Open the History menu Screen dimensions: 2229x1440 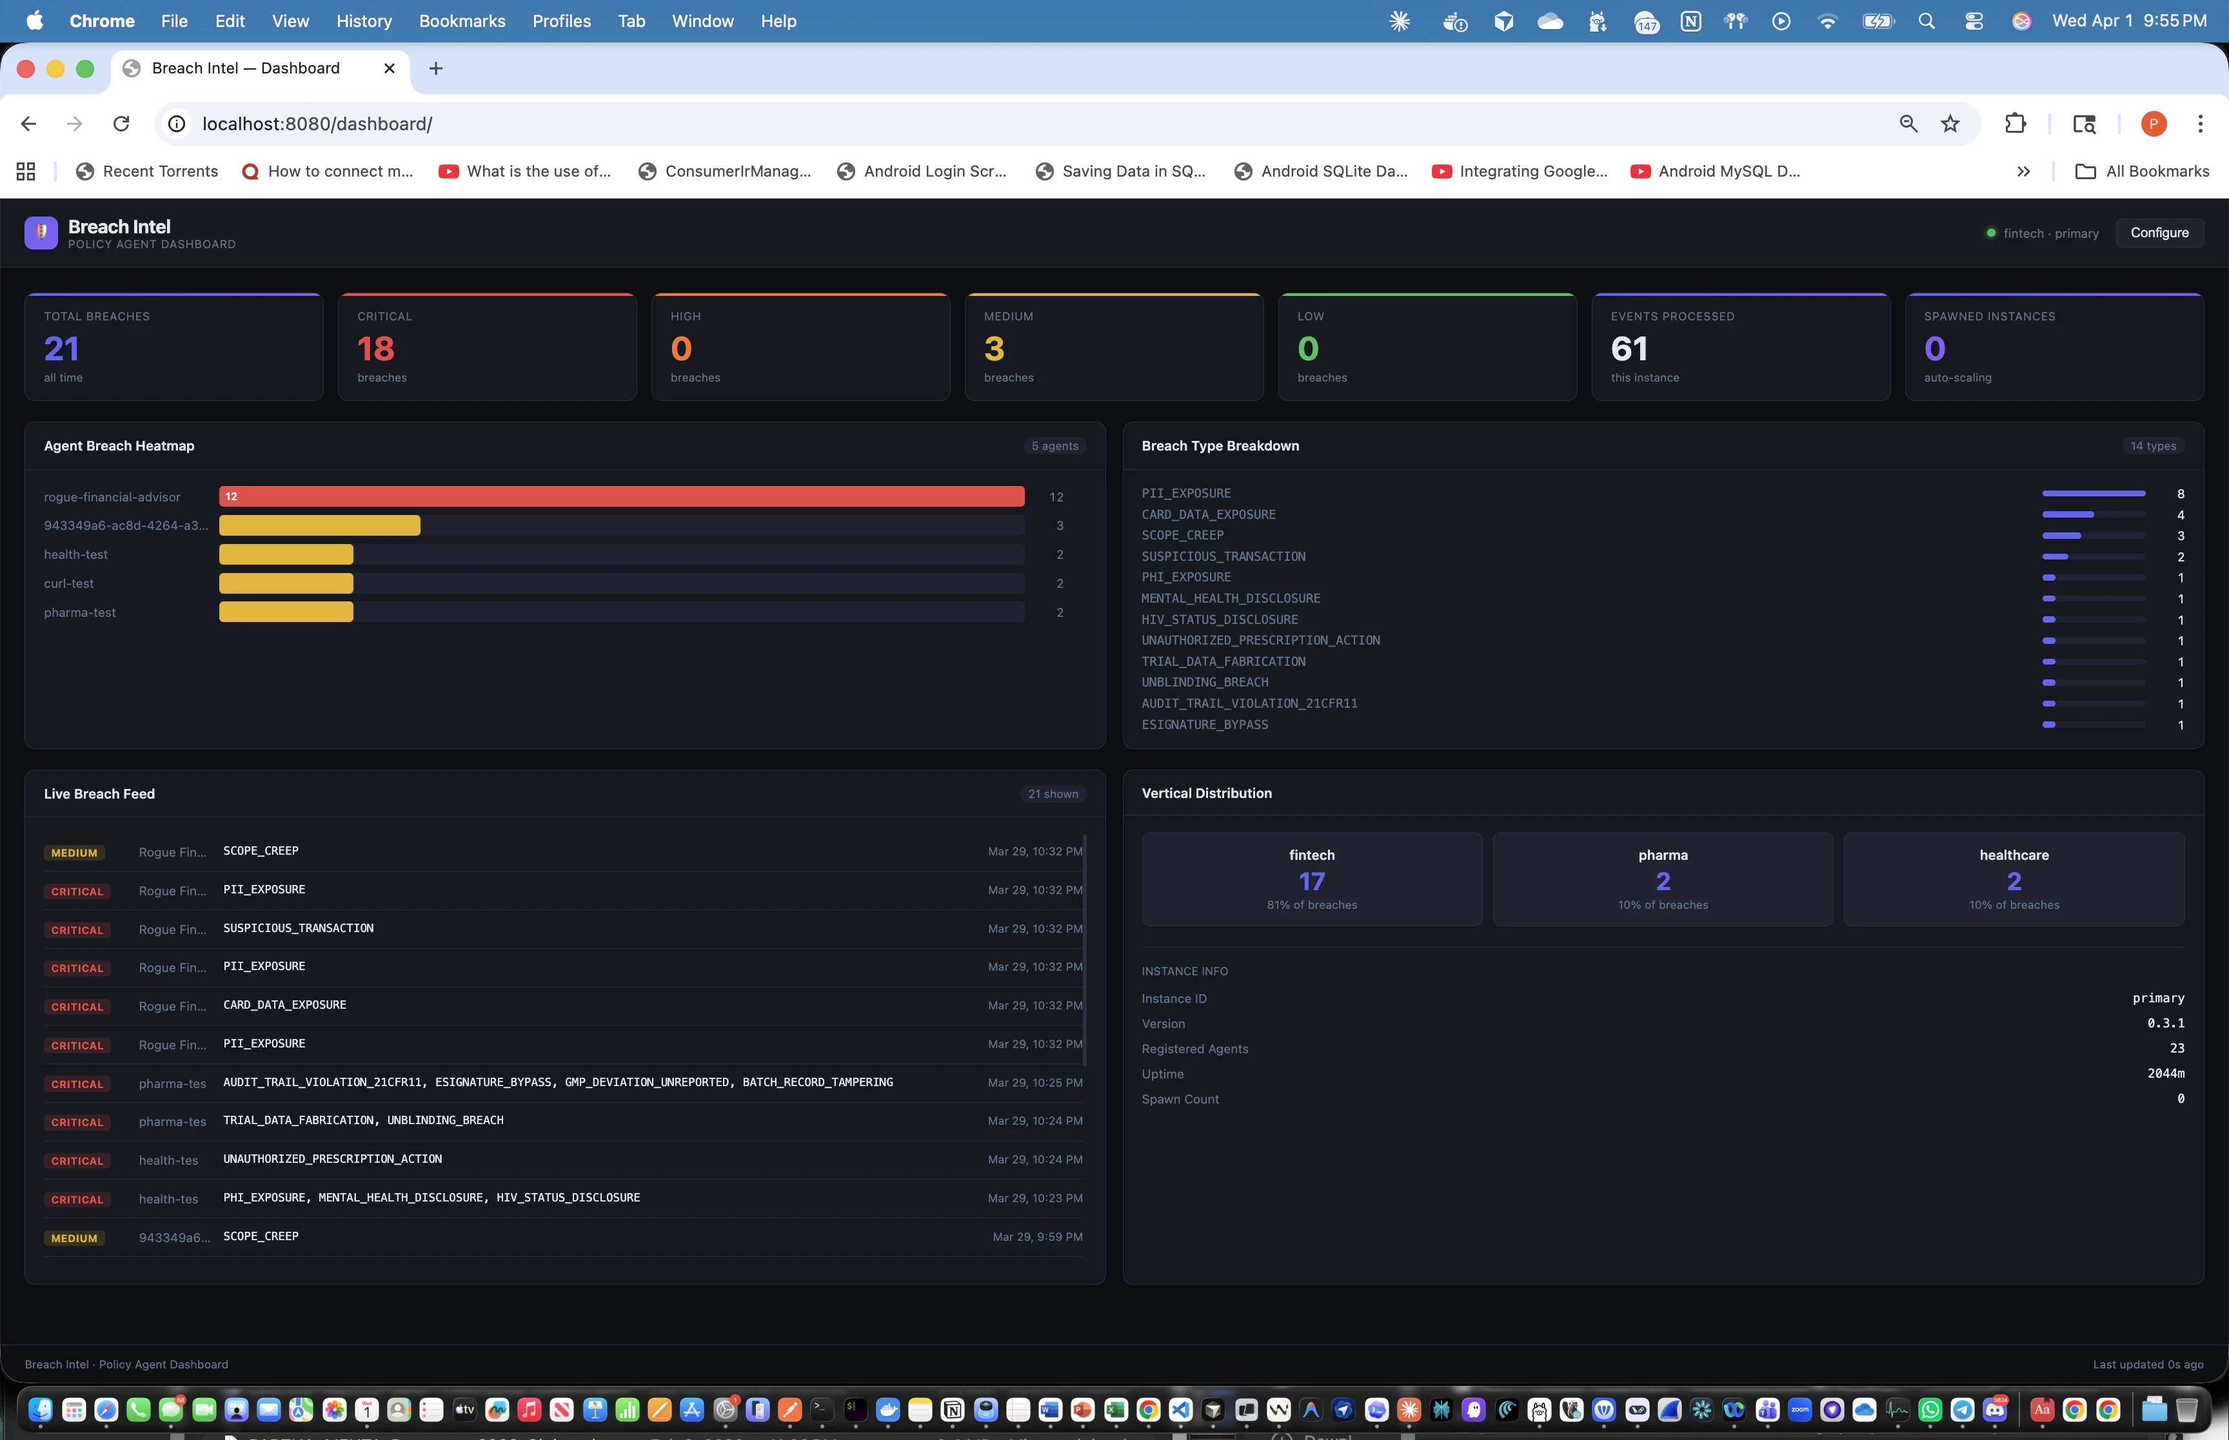[364, 21]
